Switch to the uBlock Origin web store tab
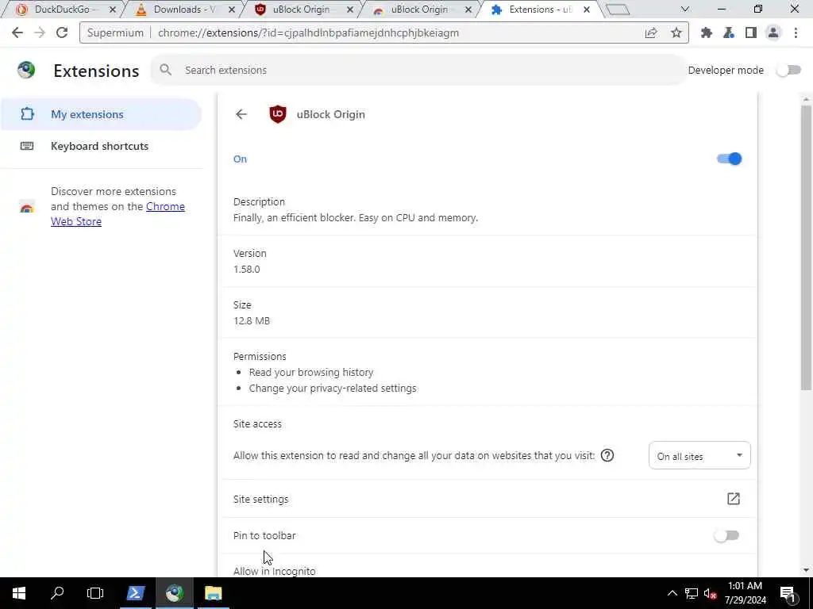The height and width of the screenshot is (609, 813). [x=419, y=10]
